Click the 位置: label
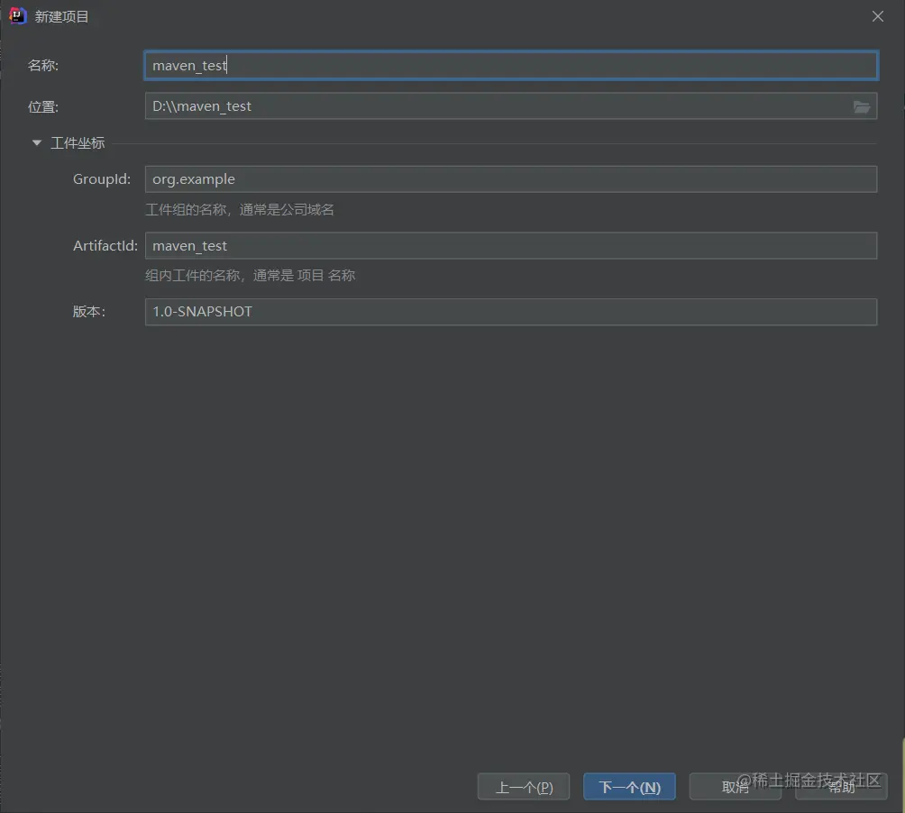Image resolution: width=905 pixels, height=813 pixels. coord(43,106)
